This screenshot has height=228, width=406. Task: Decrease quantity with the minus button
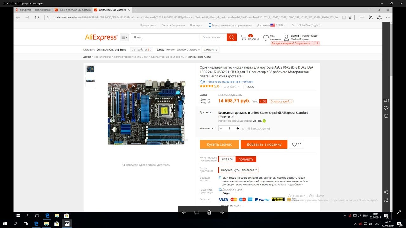coord(221,128)
